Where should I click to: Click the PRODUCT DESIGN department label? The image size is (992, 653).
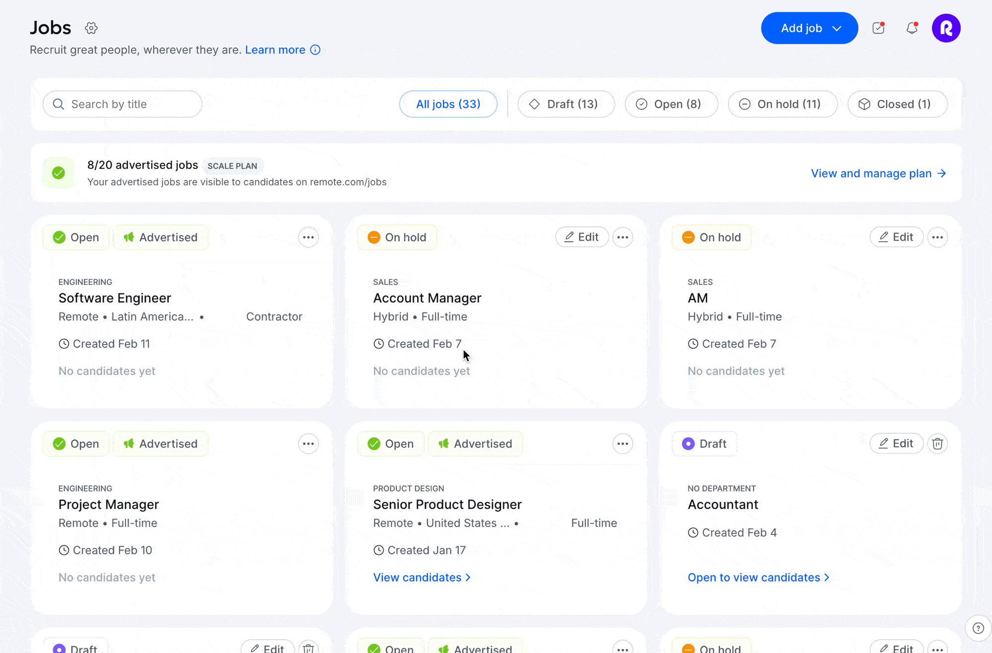tap(408, 488)
